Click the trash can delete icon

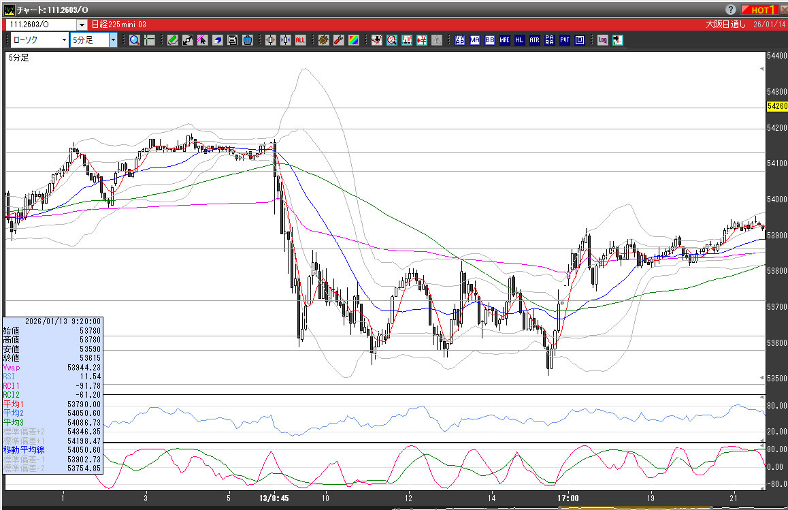click(248, 40)
